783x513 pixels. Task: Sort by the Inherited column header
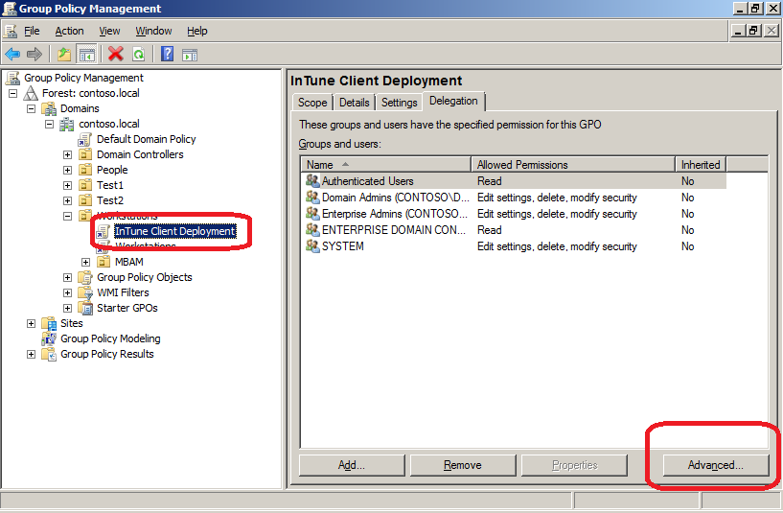(701, 164)
